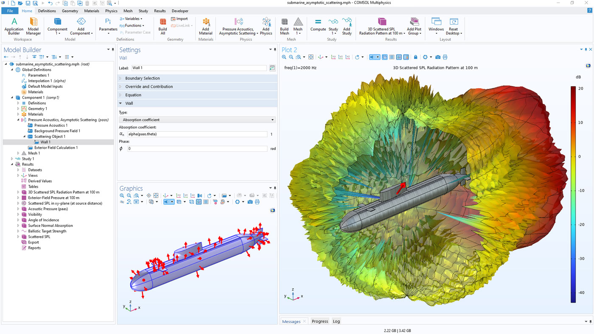Click the Absorption coefficient input field
Screen dimensions: 594x334
coord(197,134)
